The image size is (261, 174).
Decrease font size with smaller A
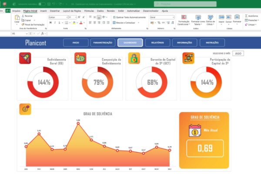coord(84,17)
